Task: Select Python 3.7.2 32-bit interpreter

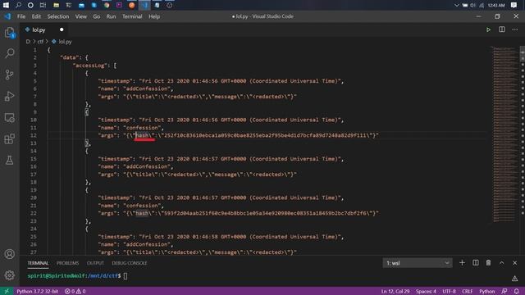Action: tap(37, 292)
